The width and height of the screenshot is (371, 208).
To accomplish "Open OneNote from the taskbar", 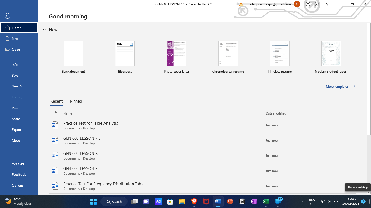I will 254,201.
